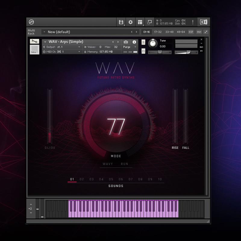Click the Tune value 0.00
The image size is (241, 241).
tap(163, 46)
